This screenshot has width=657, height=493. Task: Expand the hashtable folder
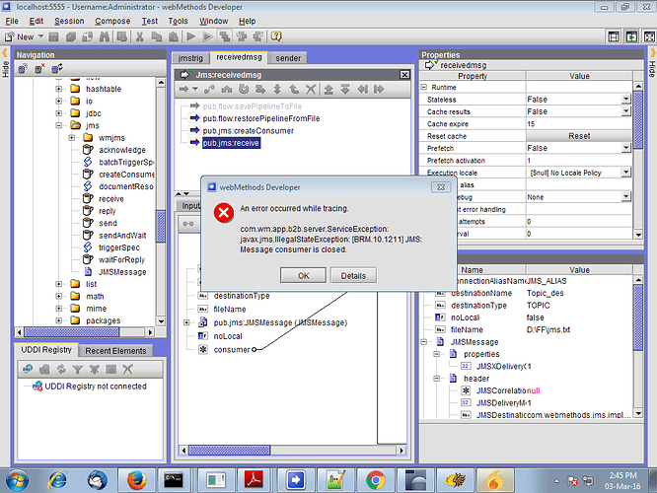pos(58,89)
